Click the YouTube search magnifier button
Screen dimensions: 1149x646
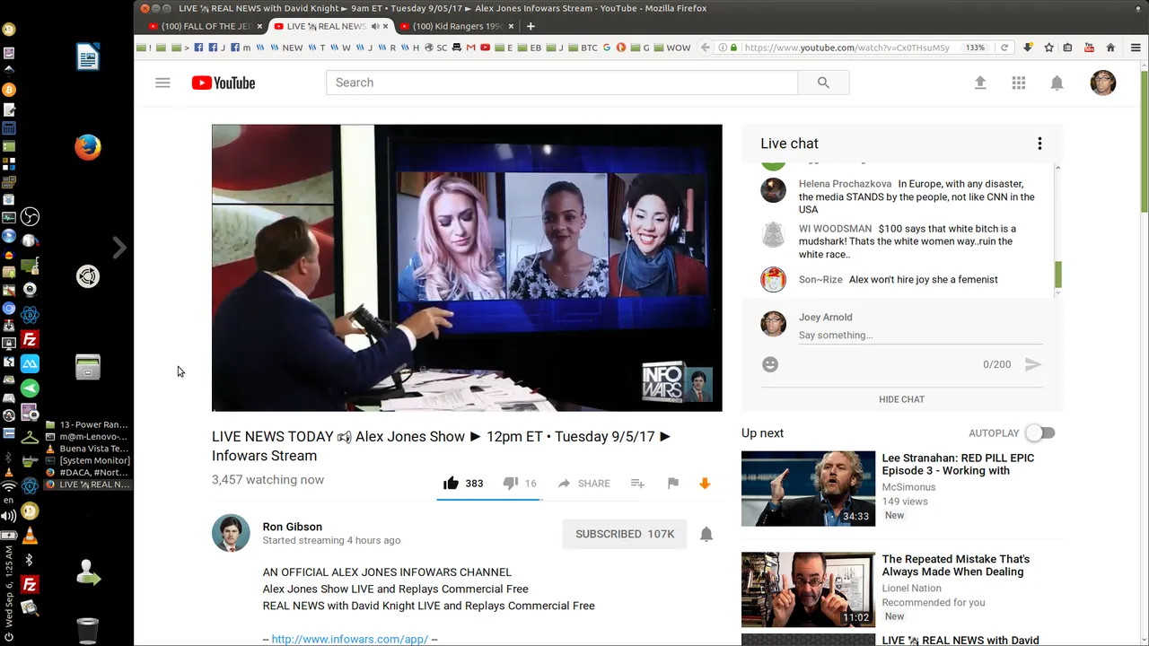point(823,83)
